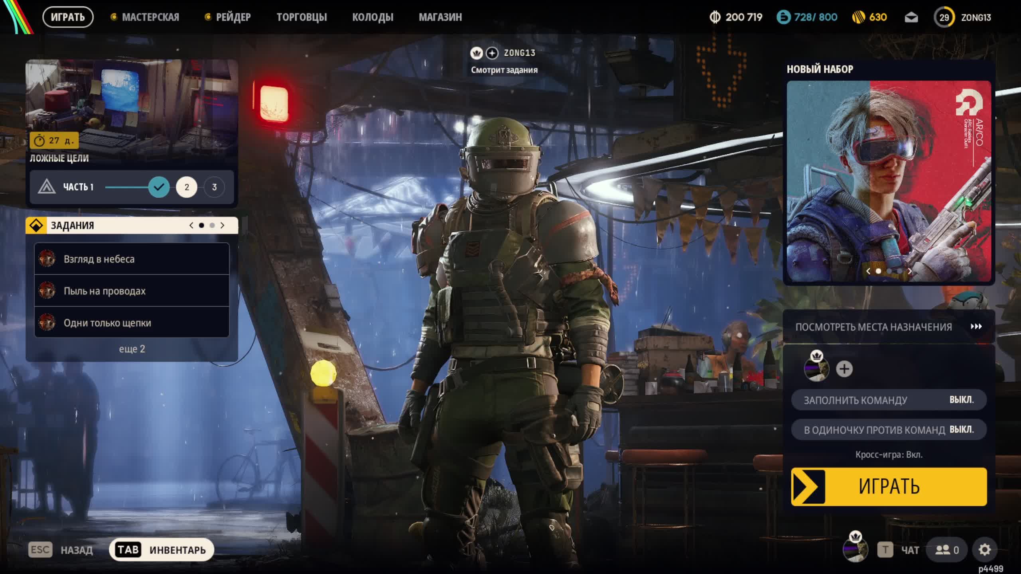Click the yellow dot beside РЕЙДЕР

pyautogui.click(x=208, y=17)
